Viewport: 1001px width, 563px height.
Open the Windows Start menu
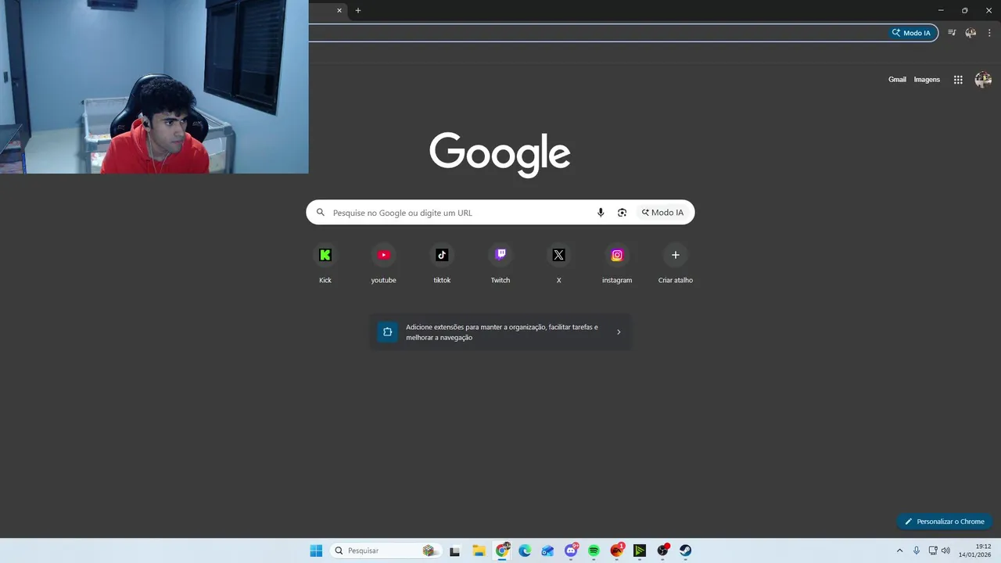point(316,550)
